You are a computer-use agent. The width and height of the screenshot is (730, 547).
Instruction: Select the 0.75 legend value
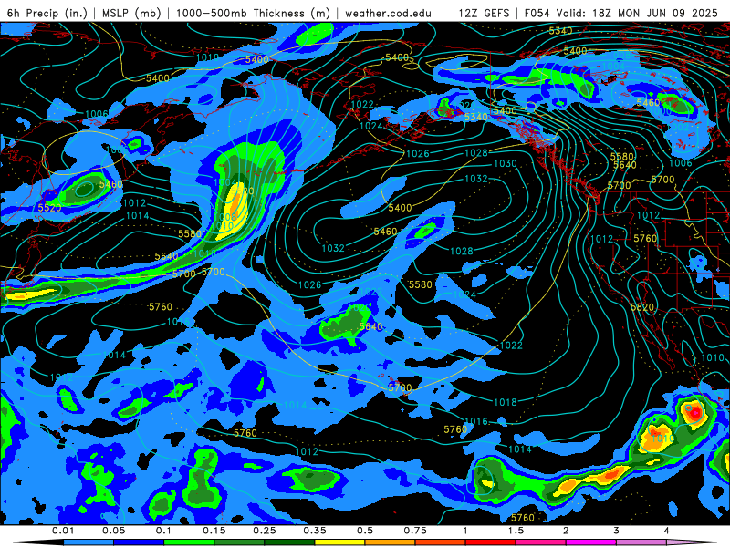[x=415, y=531]
